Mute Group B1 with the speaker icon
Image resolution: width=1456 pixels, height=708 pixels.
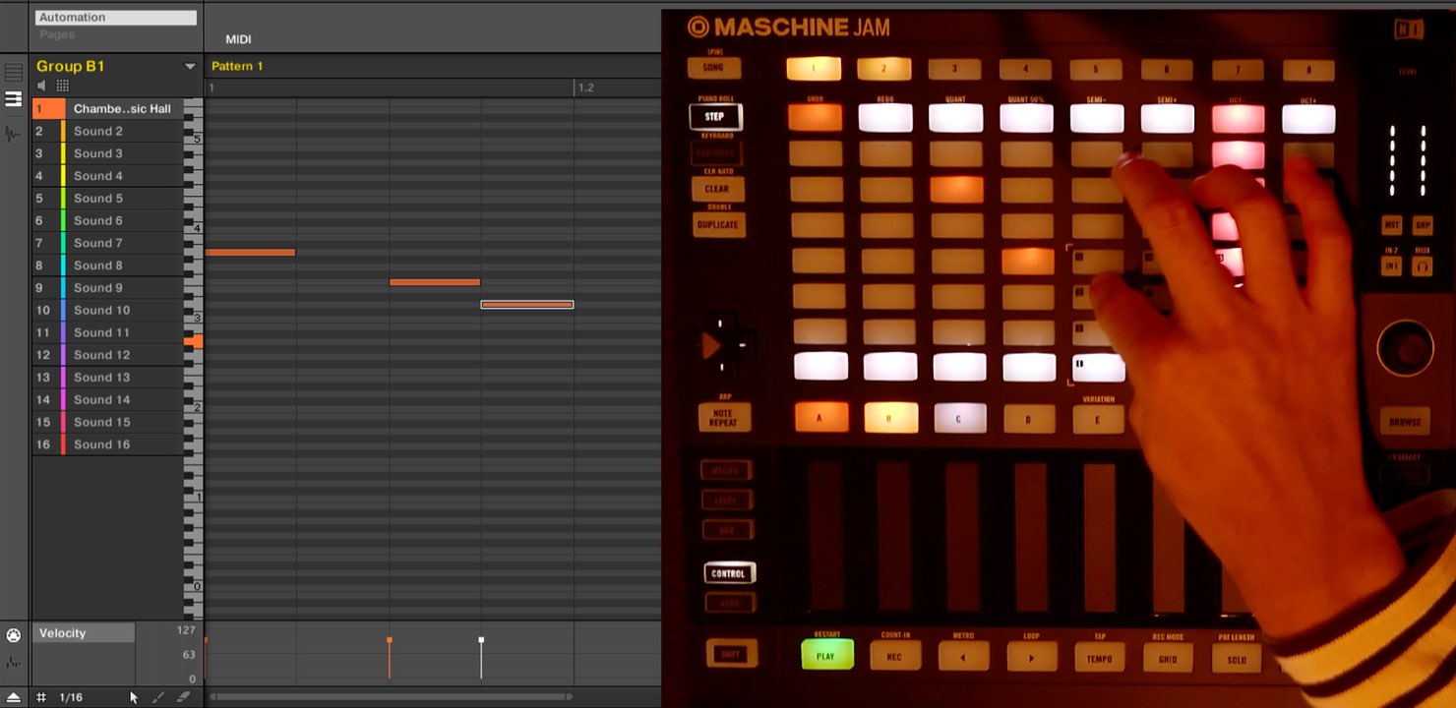click(x=41, y=87)
